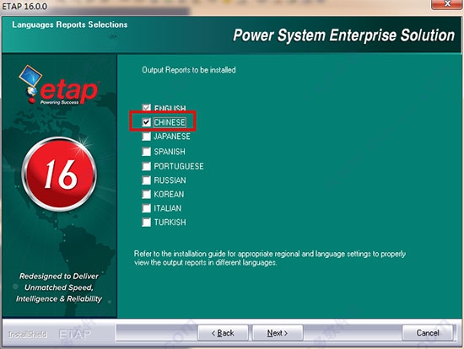Viewport: 464px width, 349px height.
Task: Click the 'Redesigned to Deliver' slogan text
Action: [x=59, y=277]
